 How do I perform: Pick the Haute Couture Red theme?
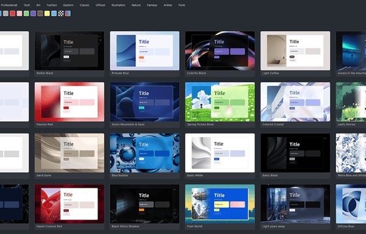[x=70, y=207]
